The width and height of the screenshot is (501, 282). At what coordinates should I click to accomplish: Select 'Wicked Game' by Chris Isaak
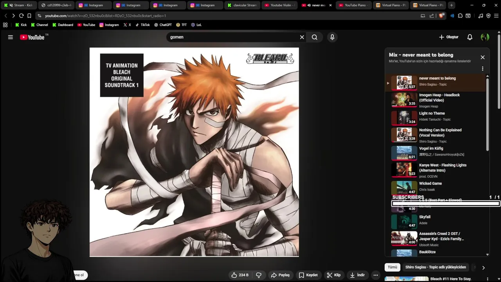[435, 187]
